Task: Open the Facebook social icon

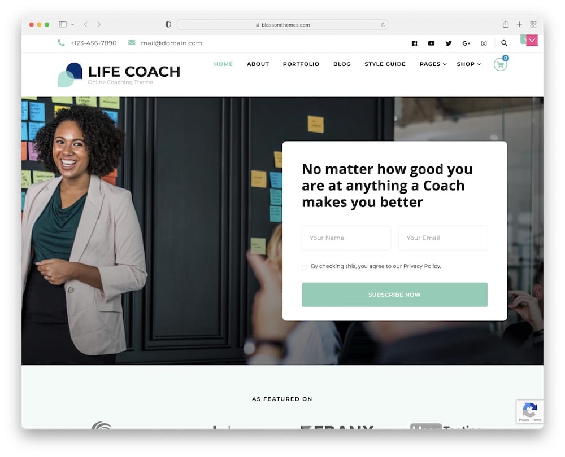Action: click(414, 43)
